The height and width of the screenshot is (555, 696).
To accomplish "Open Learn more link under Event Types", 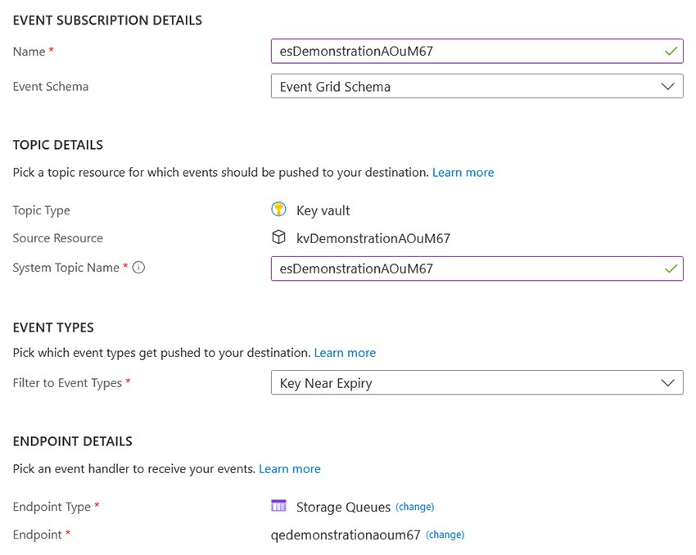I will tap(345, 353).
